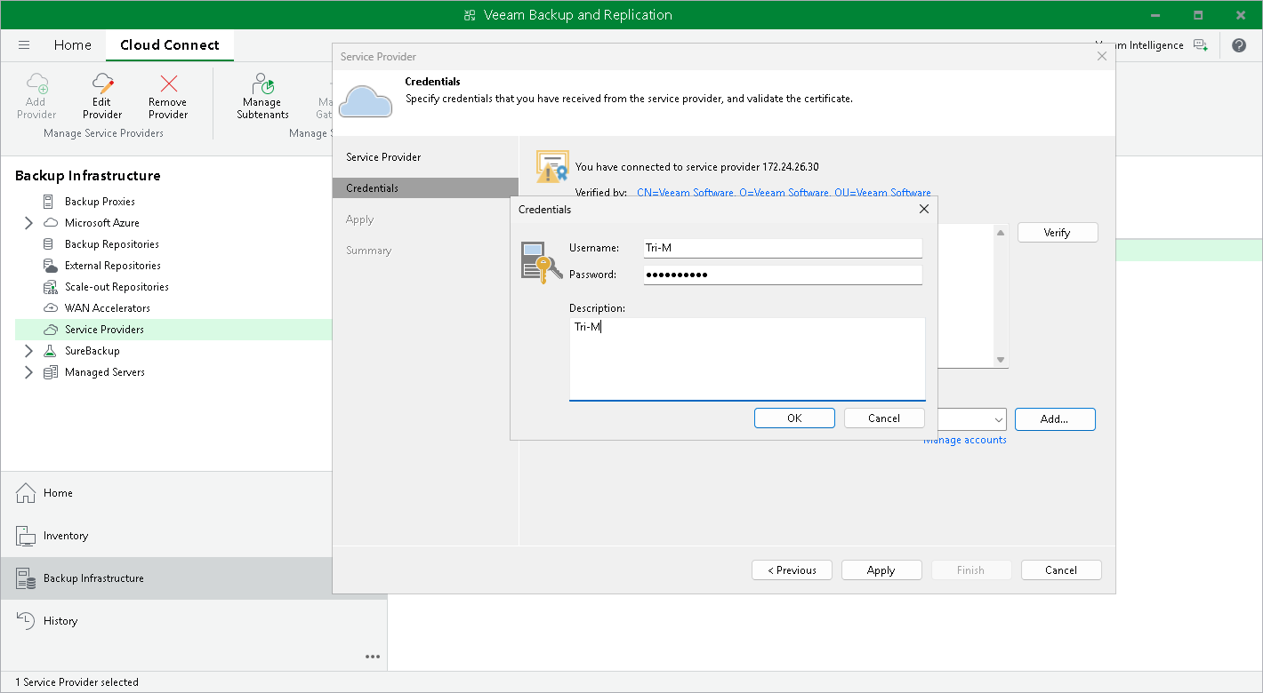
Task: Expand the Microsoft Azure tree node
Action: 28,223
